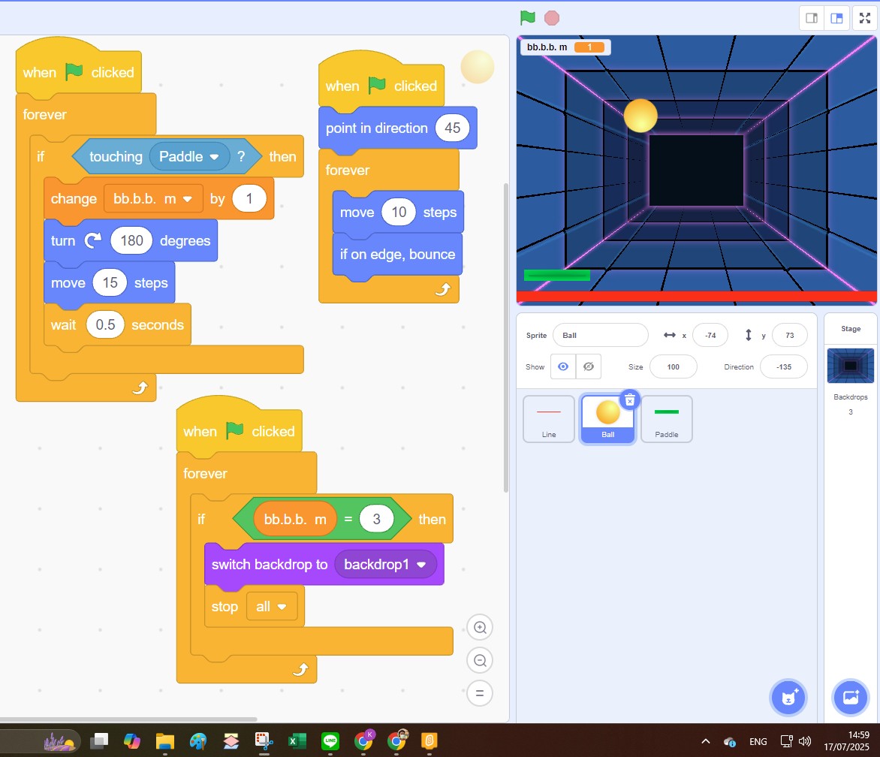Screen dimensions: 880x757
Task: Open variable dropdown in change block
Action: point(153,199)
